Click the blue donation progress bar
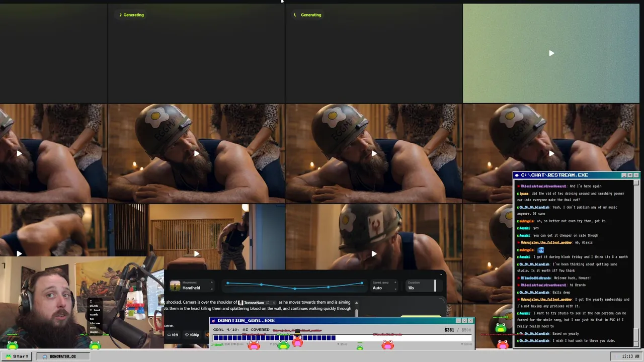 274,338
